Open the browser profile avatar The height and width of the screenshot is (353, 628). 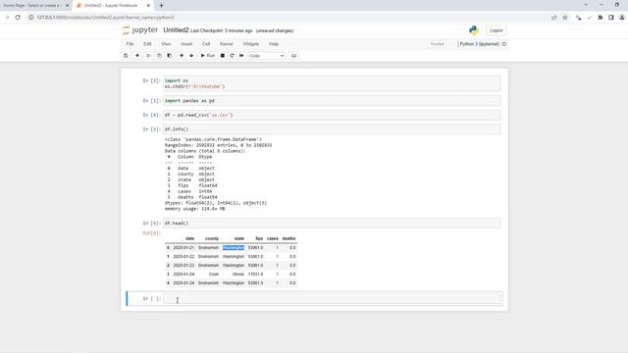622,18
